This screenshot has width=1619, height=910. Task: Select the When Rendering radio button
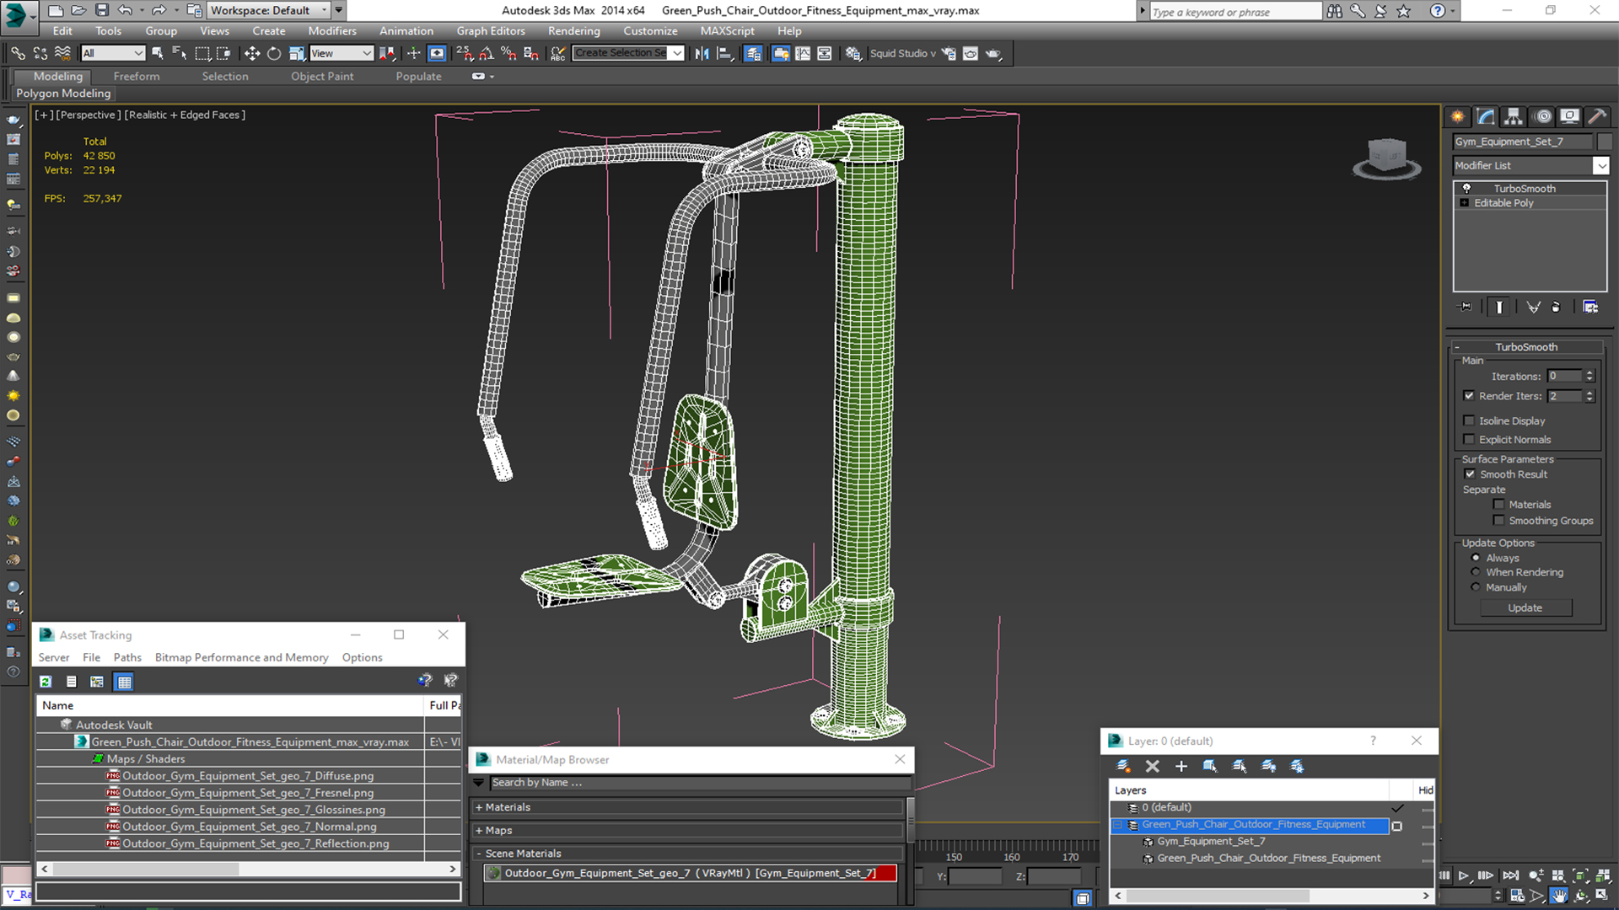pyautogui.click(x=1476, y=572)
